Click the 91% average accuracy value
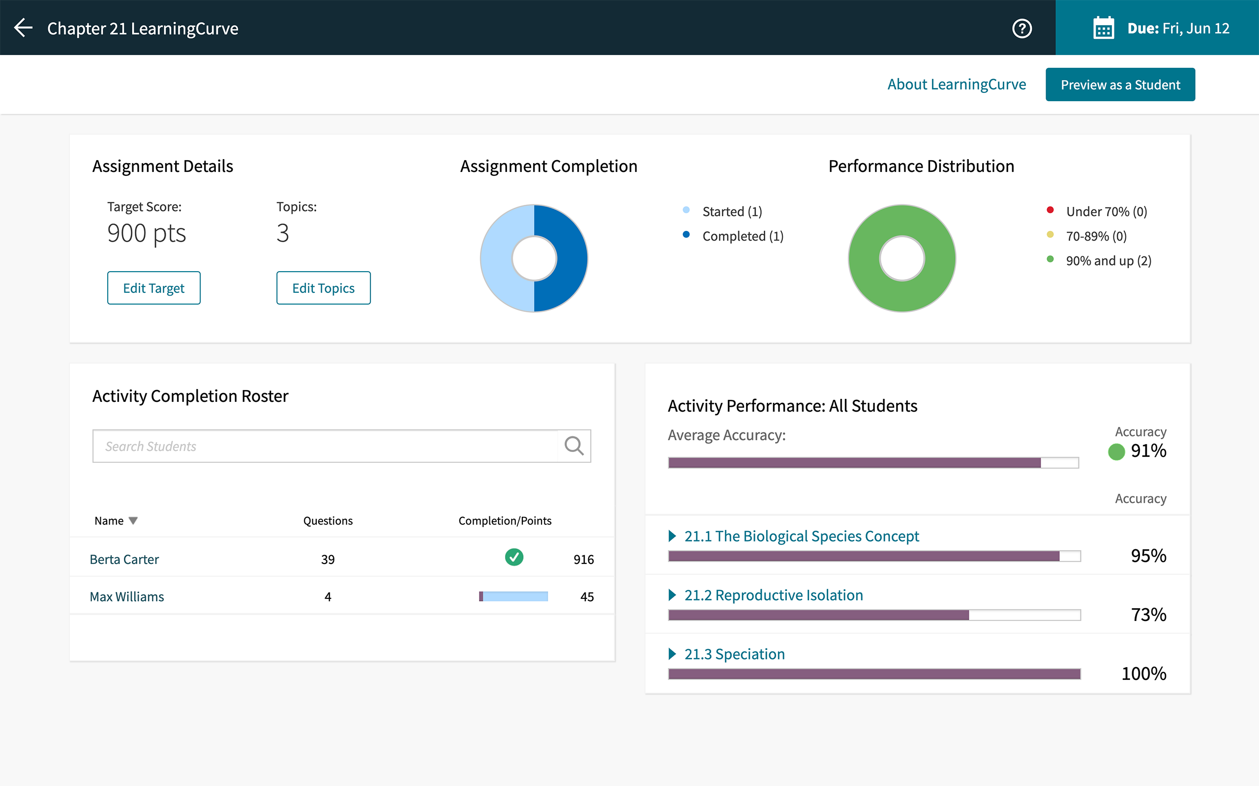Screen dimensions: 1259x786 click(1148, 450)
